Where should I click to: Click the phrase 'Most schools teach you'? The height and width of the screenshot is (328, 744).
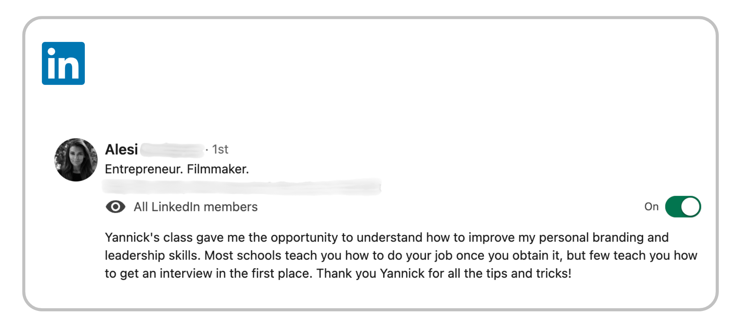coord(273,255)
